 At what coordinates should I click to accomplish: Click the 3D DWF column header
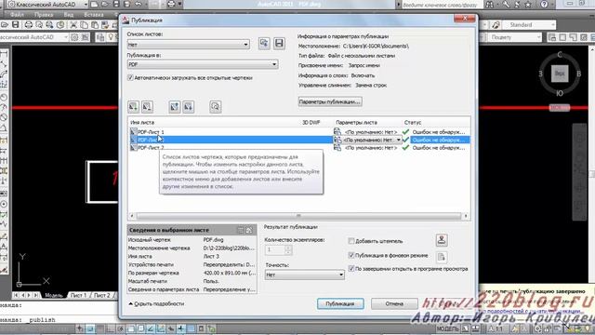[x=311, y=123]
